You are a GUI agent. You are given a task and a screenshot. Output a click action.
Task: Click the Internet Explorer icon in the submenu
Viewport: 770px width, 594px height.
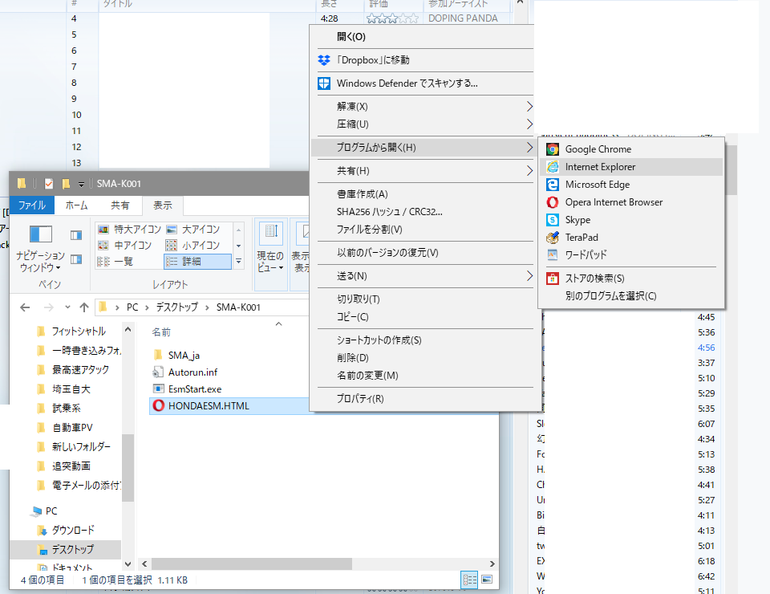[553, 167]
